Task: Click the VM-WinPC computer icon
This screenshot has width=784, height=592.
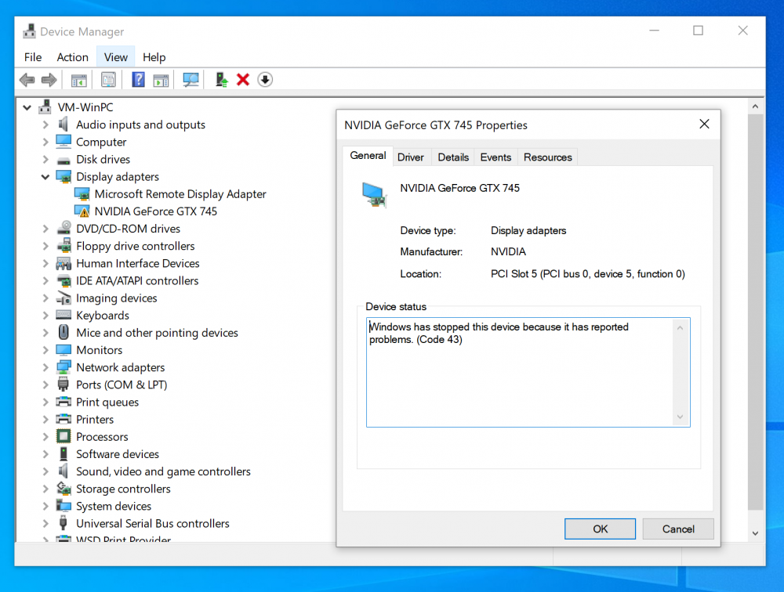Action: (x=45, y=107)
